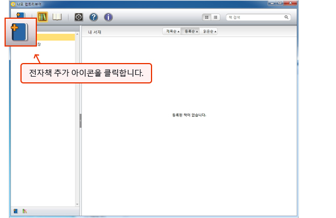
Task: Maximize the 나모 펍트리뷰어 window
Action: click(280, 3)
